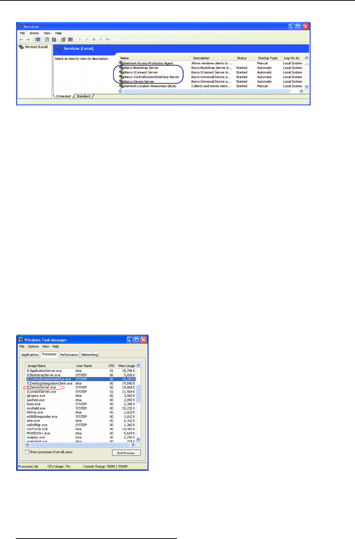355x539 pixels.
Task: Select highlighted ICControlSystemInterface.exe process
Action: 81,379
